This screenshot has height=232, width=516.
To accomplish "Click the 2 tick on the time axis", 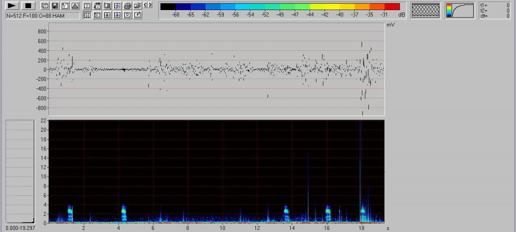I will click(x=84, y=228).
